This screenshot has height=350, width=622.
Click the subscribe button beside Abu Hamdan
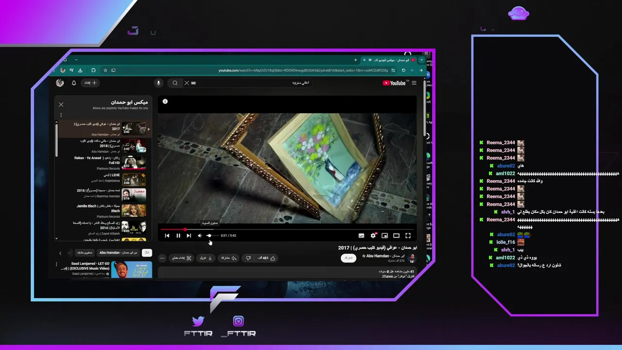coord(348,258)
